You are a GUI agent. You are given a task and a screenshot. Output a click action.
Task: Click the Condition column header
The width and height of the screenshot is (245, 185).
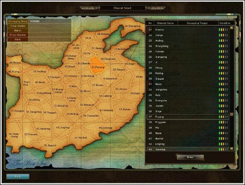(x=225, y=23)
